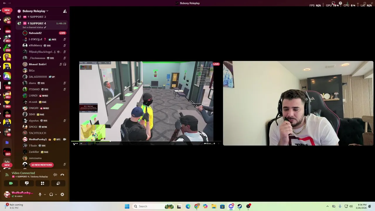This screenshot has height=211, width=375.
Task: Open Microsoft Edge from the taskbar
Action: [188, 207]
